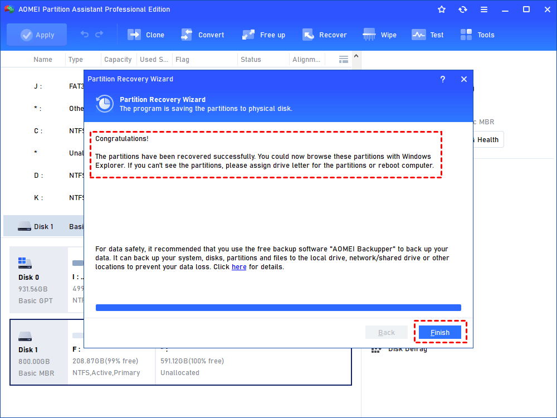Open the hamburger menu in title bar
Screen dimensions: 557x418
(484, 9)
